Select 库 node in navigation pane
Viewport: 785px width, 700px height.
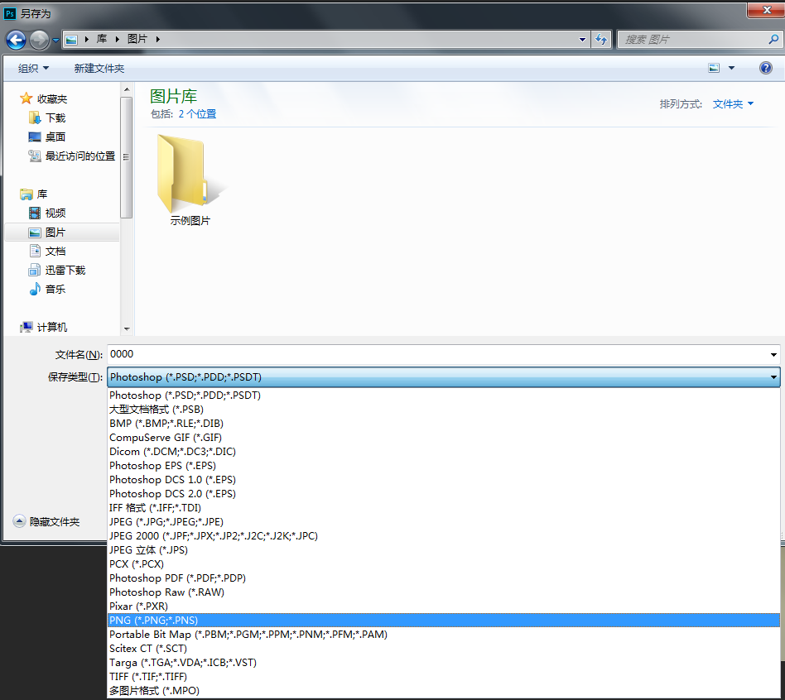42,194
